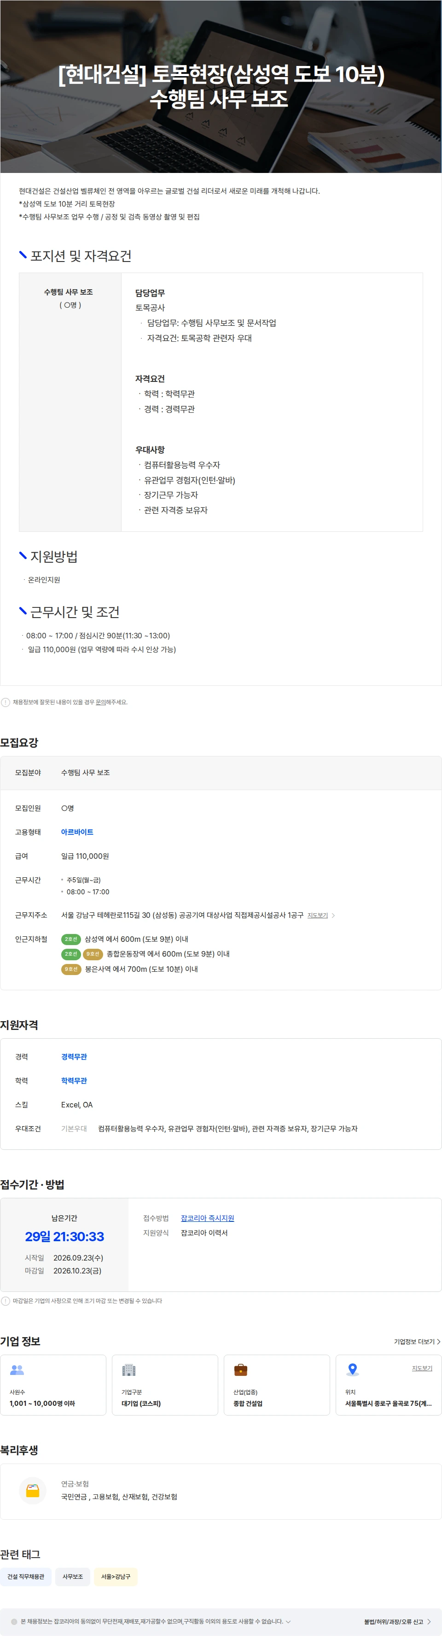Click 학력무관 education link

74,1080
